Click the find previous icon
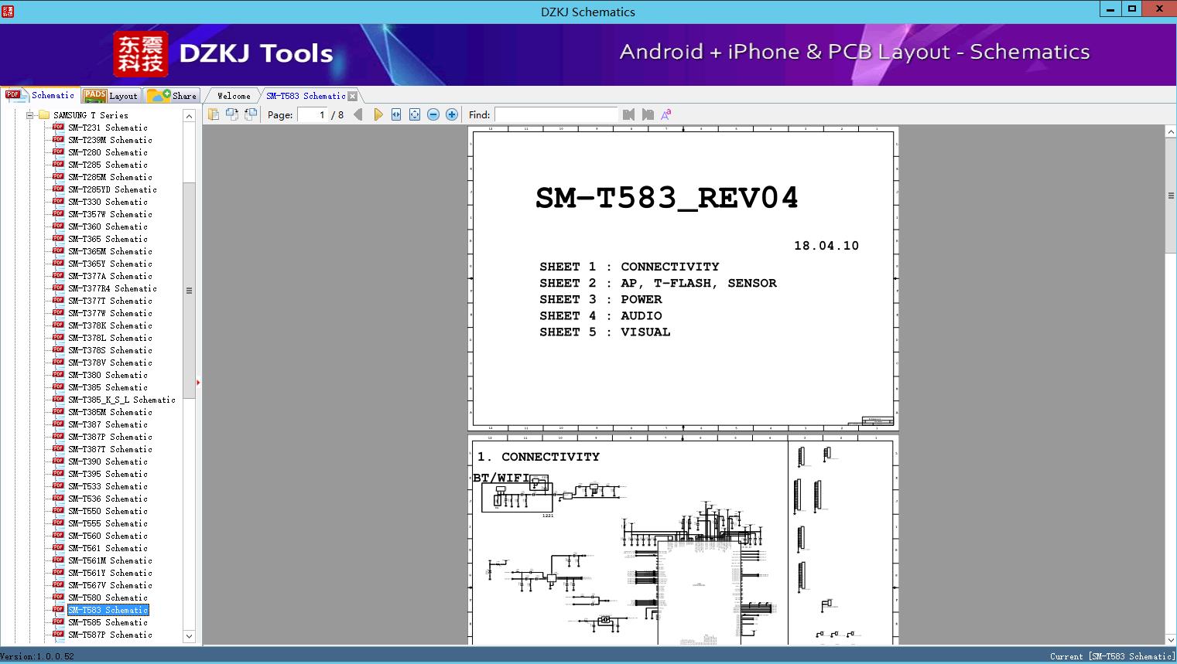 pyautogui.click(x=628, y=114)
